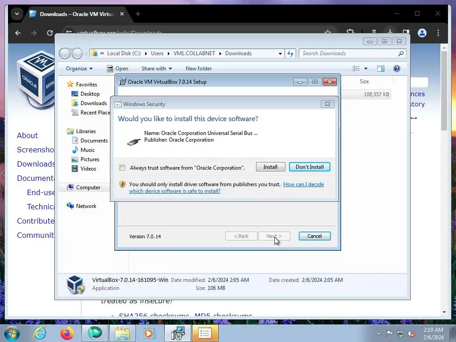Expand address bar history dropdown

[x=280, y=53]
